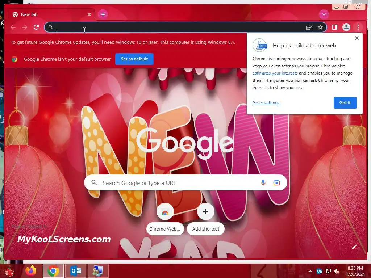371x278 pixels.
Task: Go forward using the forward arrow
Action: [25, 27]
